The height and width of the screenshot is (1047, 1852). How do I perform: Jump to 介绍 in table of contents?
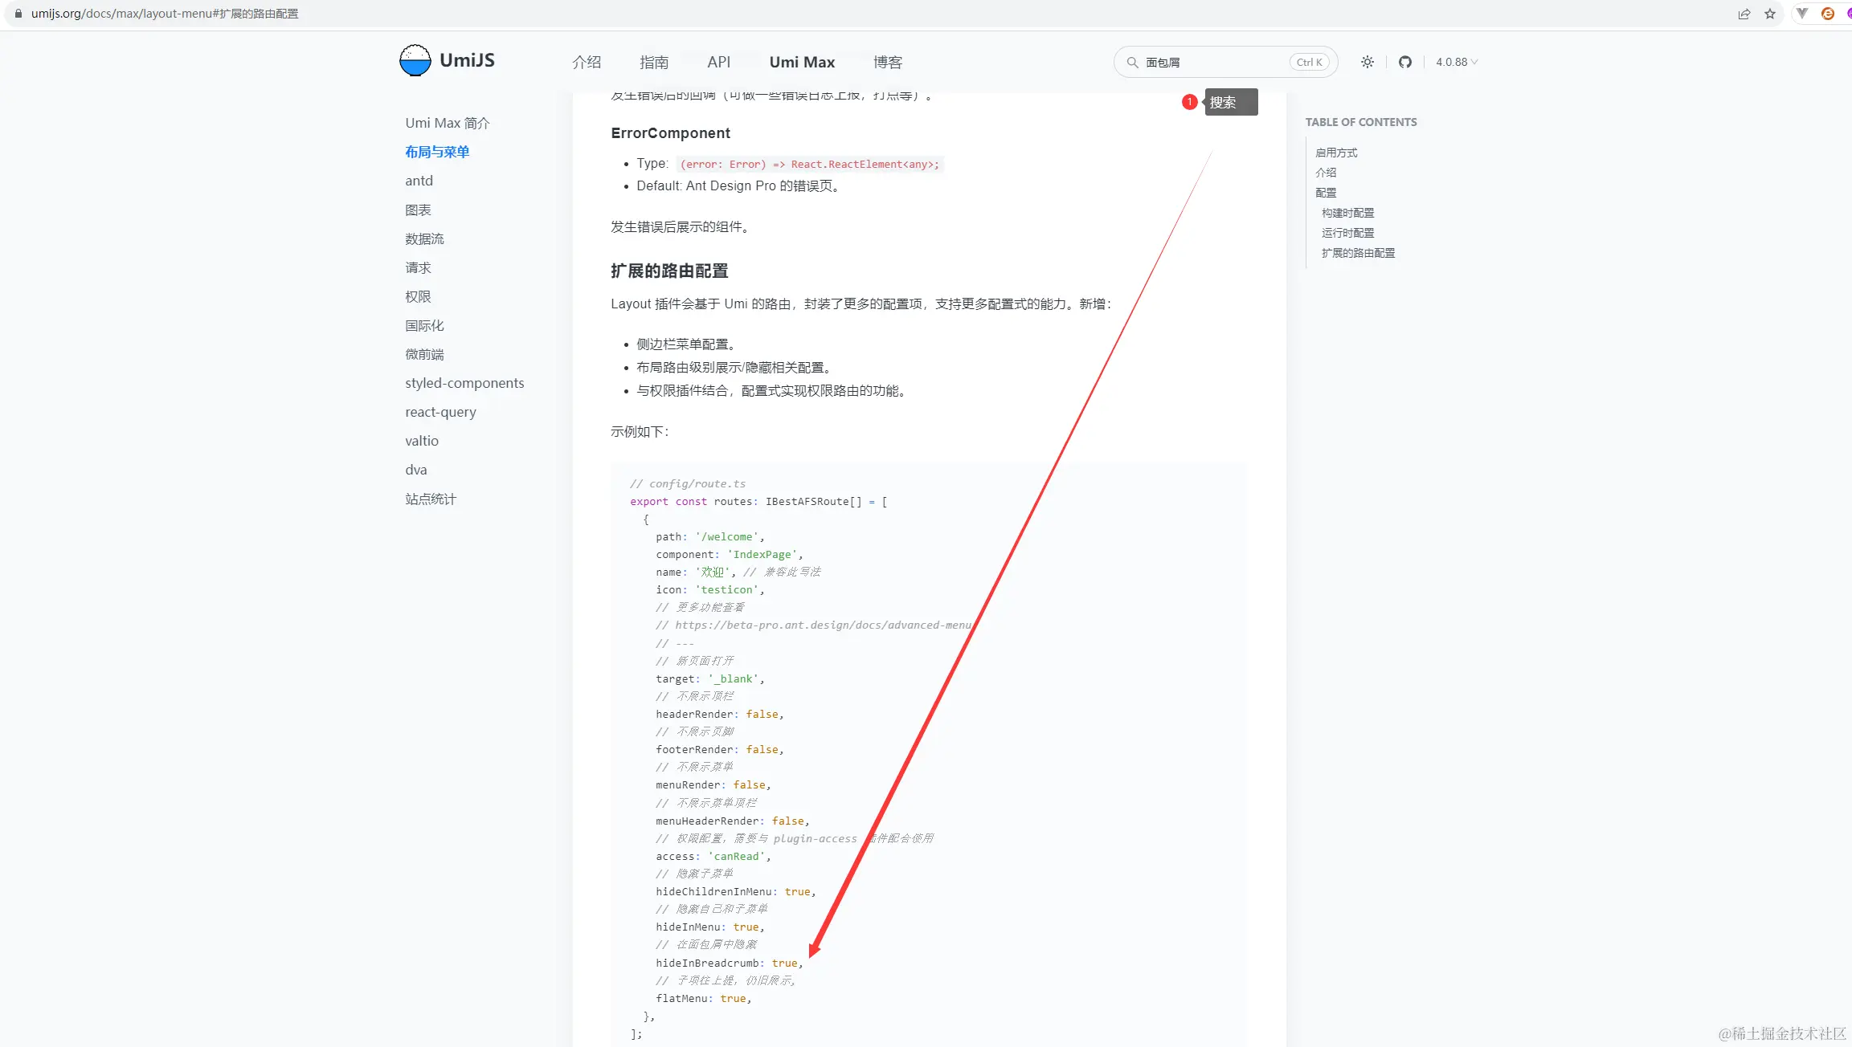(1326, 173)
